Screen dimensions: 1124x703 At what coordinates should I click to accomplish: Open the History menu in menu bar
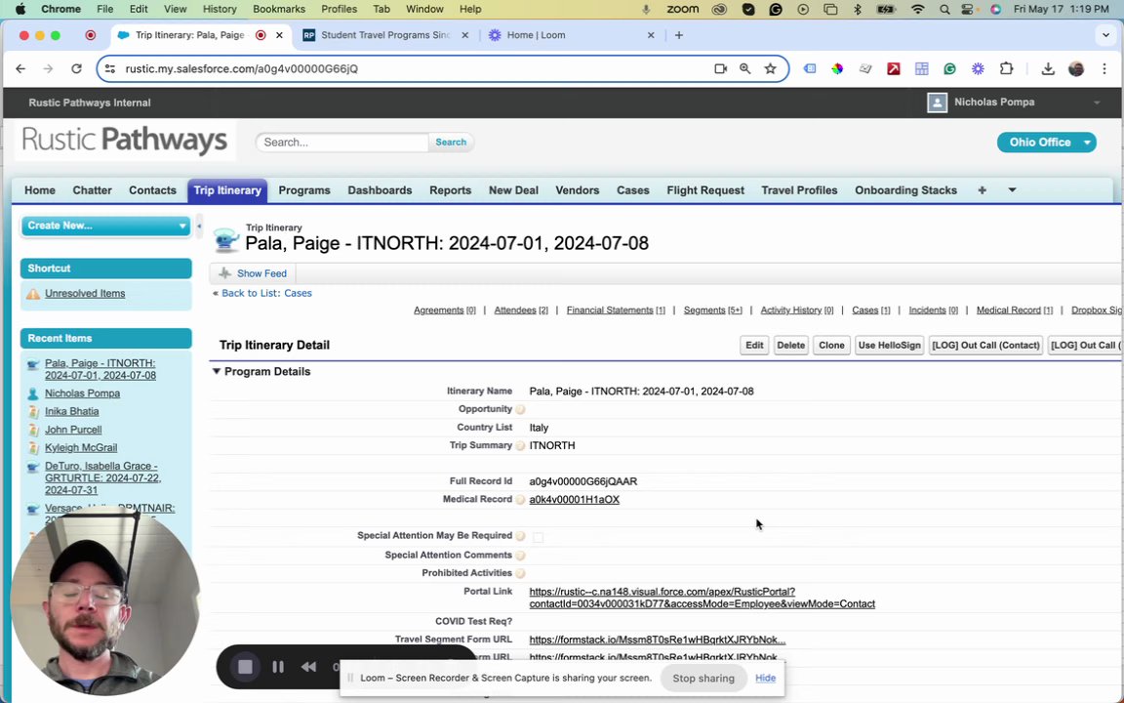point(220,10)
